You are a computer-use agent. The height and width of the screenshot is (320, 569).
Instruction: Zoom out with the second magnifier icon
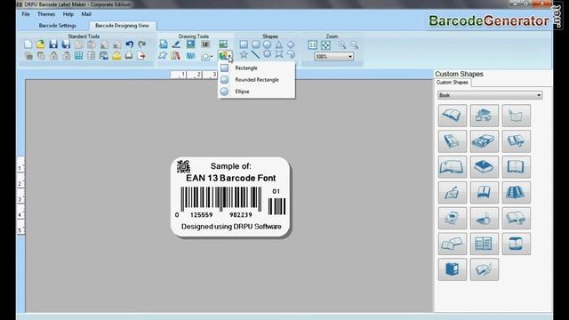coord(354,44)
